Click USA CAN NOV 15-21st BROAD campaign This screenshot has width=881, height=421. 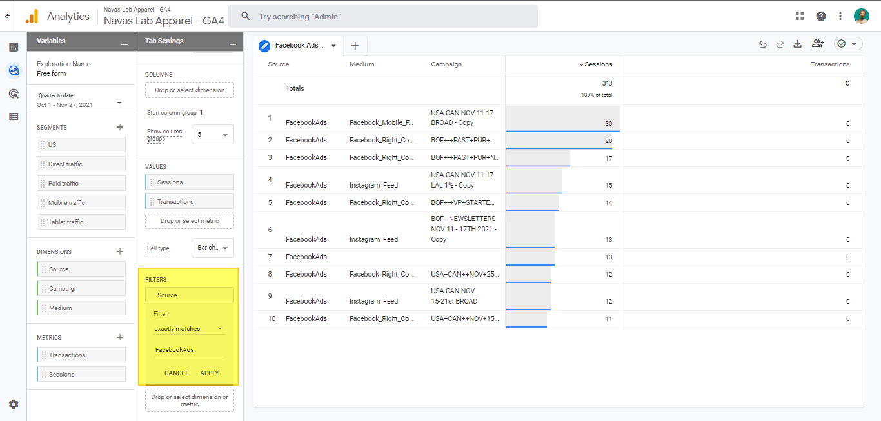[x=454, y=296]
